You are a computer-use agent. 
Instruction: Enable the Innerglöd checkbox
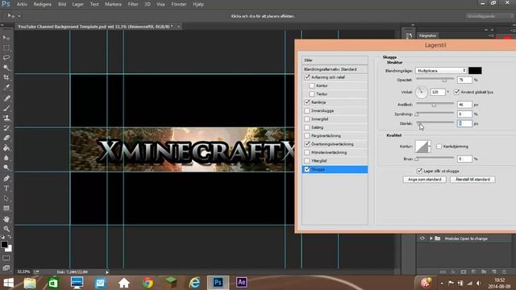[x=307, y=119]
